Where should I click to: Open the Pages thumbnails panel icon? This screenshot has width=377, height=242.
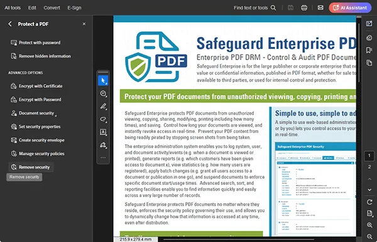[x=369, y=63]
